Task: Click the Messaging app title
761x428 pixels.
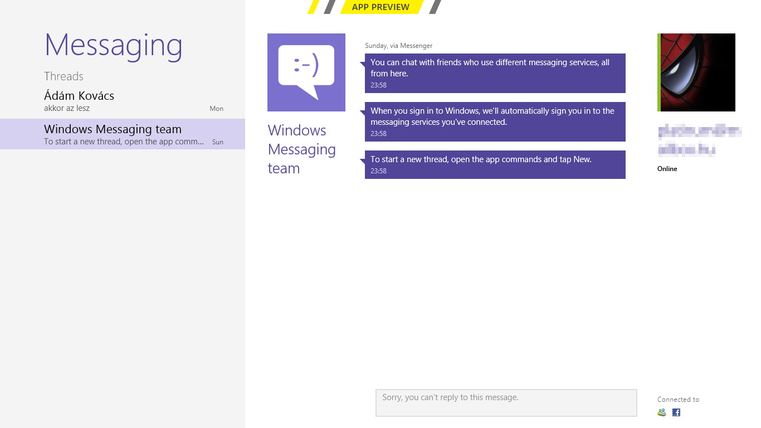Action: (x=114, y=45)
